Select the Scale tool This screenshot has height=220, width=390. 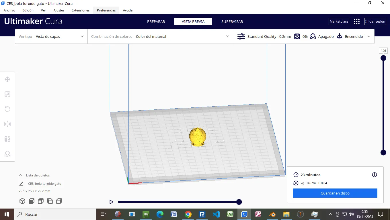(x=7, y=94)
